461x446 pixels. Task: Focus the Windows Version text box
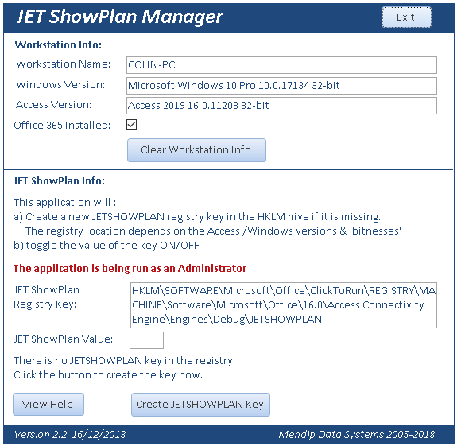point(281,86)
